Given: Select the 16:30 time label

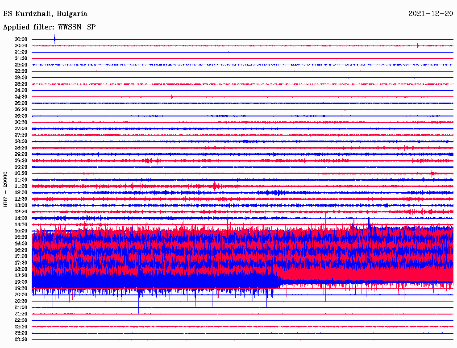Looking at the screenshot, I should click(21, 250).
